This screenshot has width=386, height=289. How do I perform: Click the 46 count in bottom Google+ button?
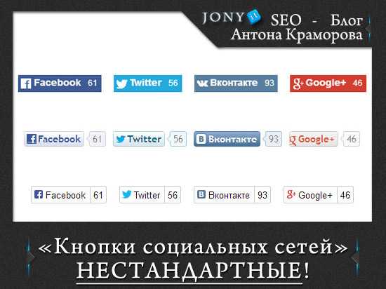click(x=345, y=195)
